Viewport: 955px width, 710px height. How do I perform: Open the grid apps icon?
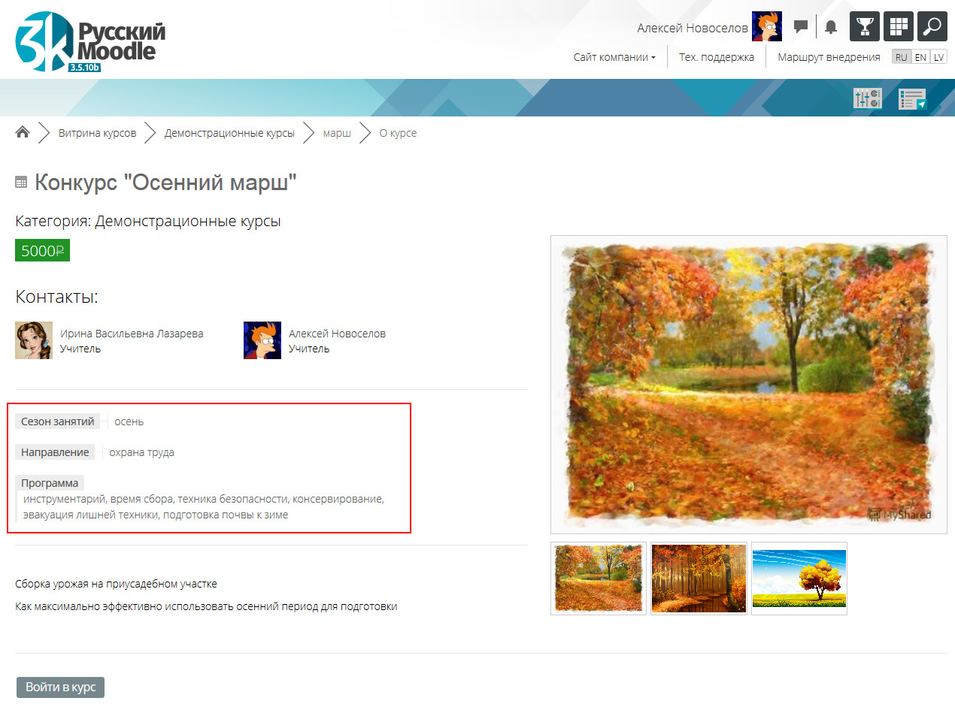coord(899,26)
